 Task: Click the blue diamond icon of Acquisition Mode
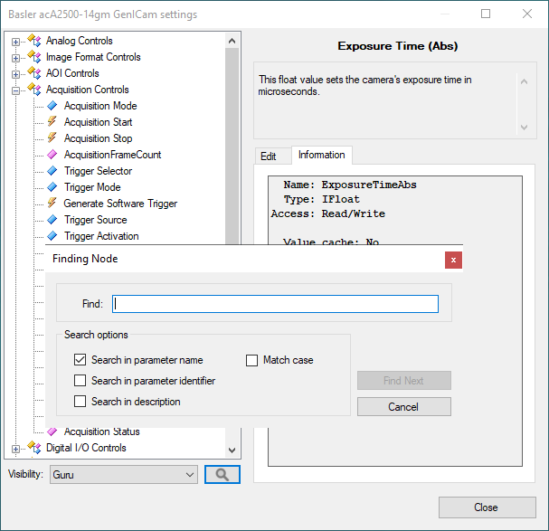52,106
